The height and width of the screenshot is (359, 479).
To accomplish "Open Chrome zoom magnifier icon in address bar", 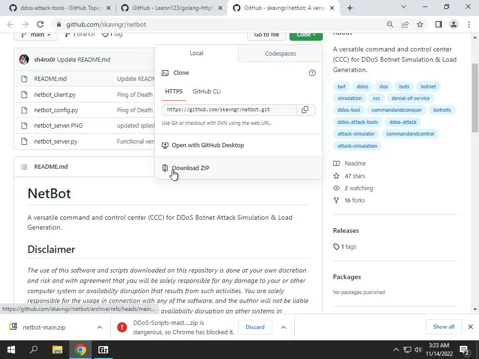I will (x=390, y=24).
